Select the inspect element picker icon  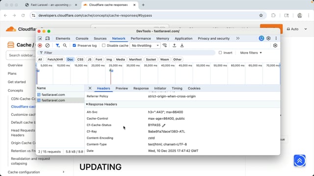click(40, 38)
